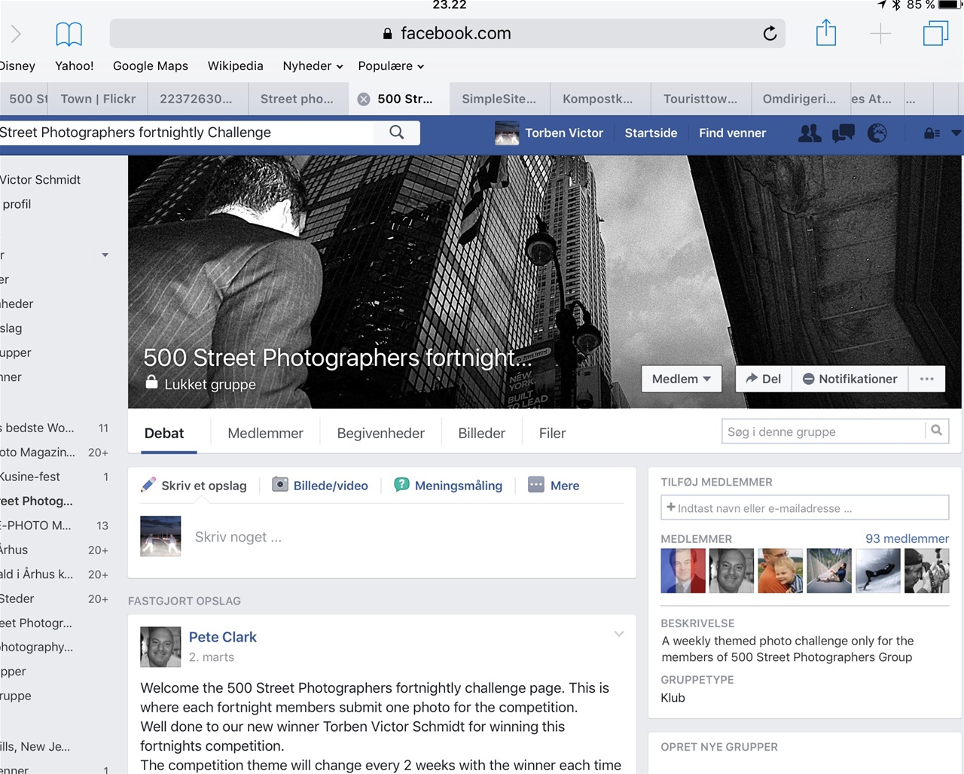Open Find venner link
The width and height of the screenshot is (964, 774).
coord(732,133)
